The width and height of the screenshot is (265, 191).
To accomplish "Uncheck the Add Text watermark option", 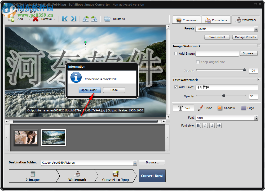I will click(176, 87).
